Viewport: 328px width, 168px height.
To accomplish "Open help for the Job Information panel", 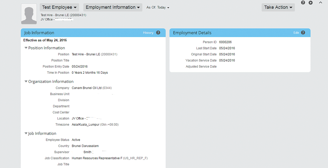I will [158, 33].
